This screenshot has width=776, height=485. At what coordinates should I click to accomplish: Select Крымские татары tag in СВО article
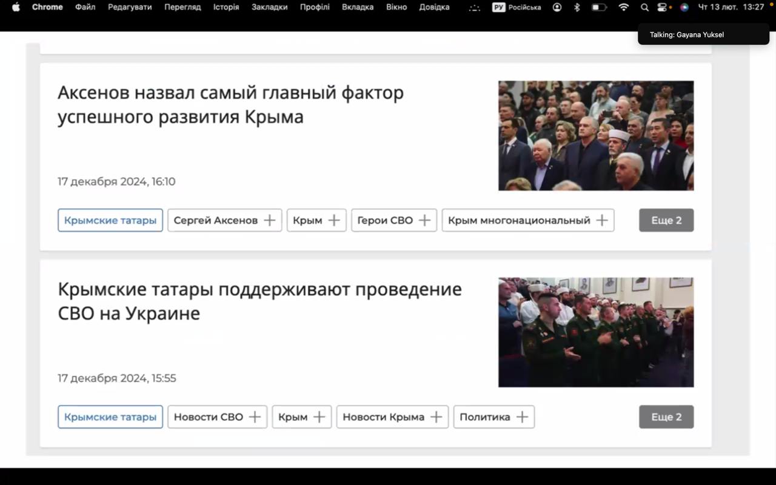tap(110, 416)
